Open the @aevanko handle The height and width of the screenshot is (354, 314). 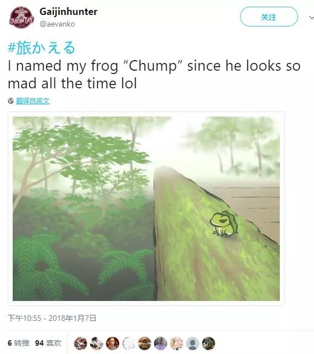[57, 24]
